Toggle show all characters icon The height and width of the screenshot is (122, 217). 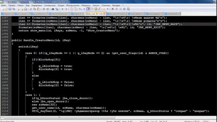[84, 9]
